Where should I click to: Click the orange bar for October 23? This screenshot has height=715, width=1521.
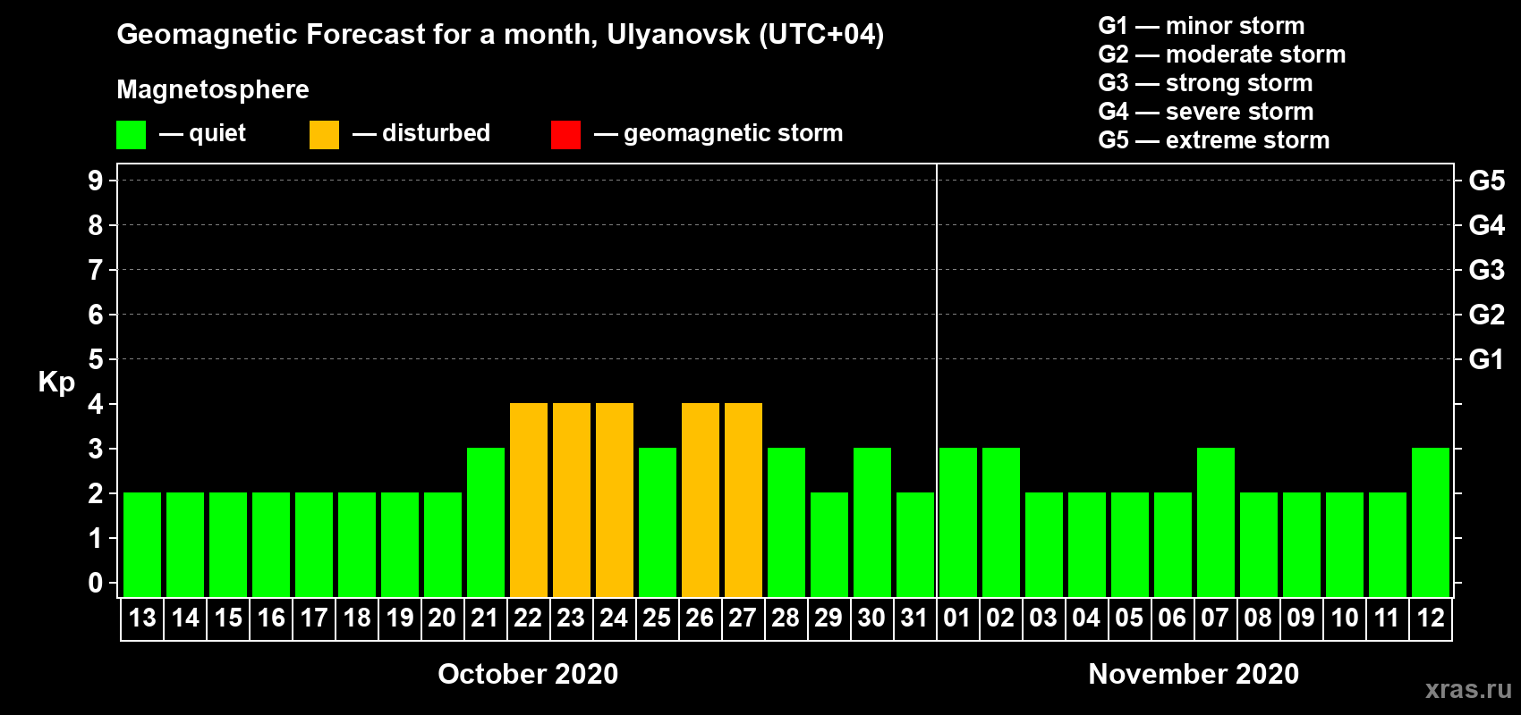[x=572, y=500]
